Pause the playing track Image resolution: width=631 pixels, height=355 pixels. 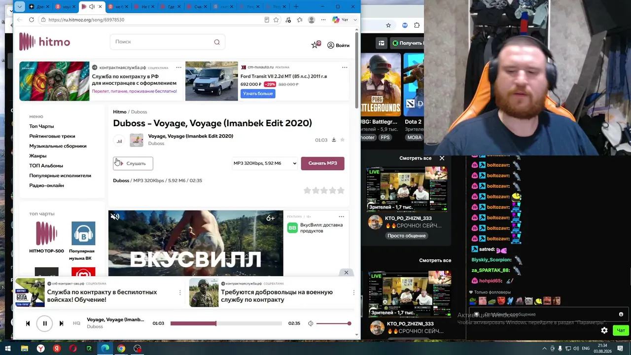click(x=44, y=323)
